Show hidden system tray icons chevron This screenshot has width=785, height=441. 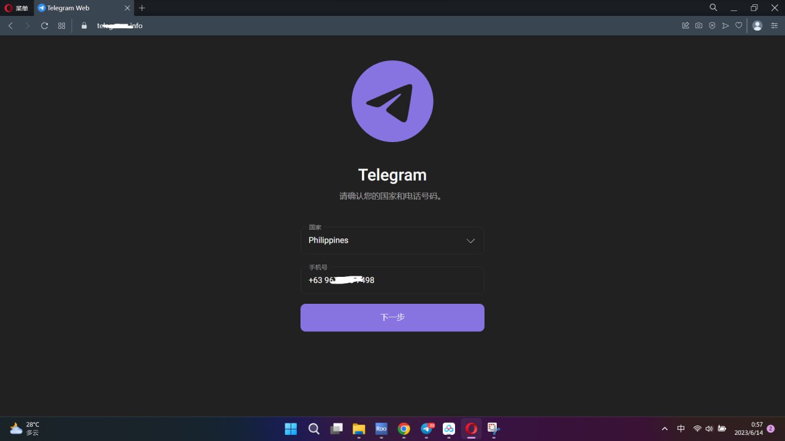pyautogui.click(x=664, y=429)
